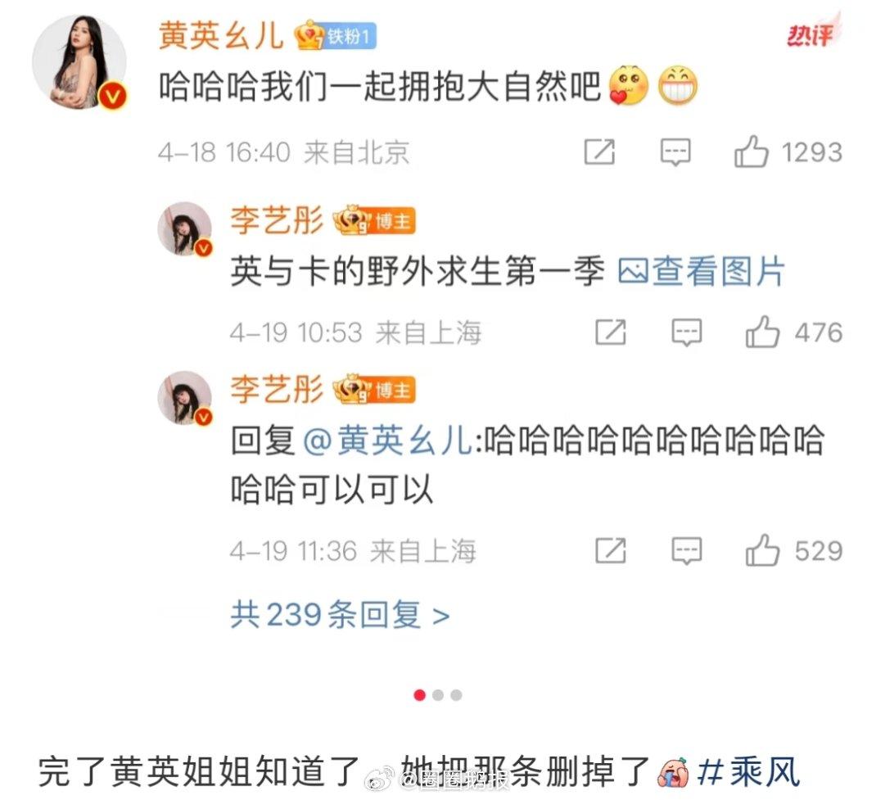Image resolution: width=876 pixels, height=800 pixels.
Task: Open the #乘风 hashtag
Action: point(748,772)
